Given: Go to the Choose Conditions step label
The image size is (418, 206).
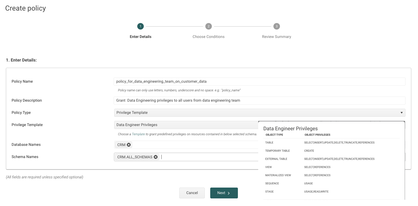Looking at the screenshot, I should pyautogui.click(x=209, y=37).
